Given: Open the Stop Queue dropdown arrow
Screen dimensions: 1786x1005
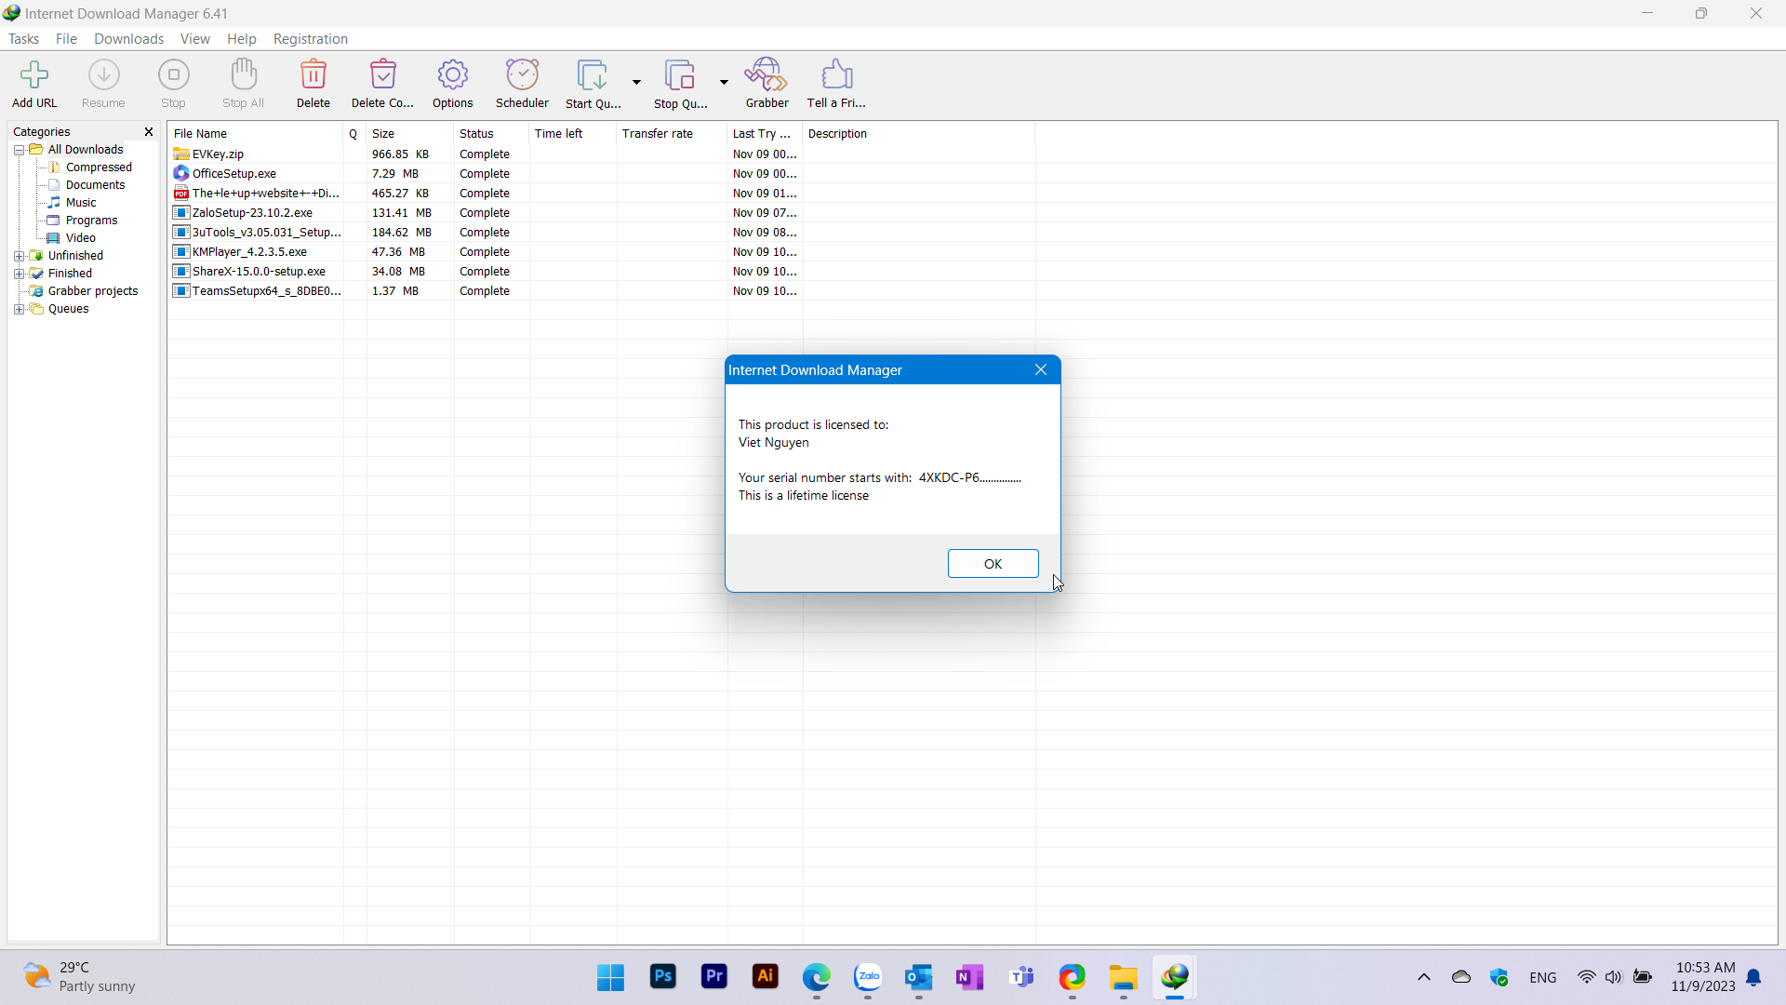Looking at the screenshot, I should (725, 82).
